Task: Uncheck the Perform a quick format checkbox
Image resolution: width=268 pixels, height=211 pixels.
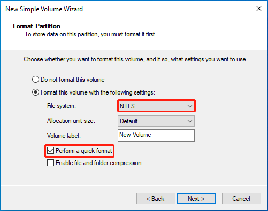Action: [x=50, y=151]
